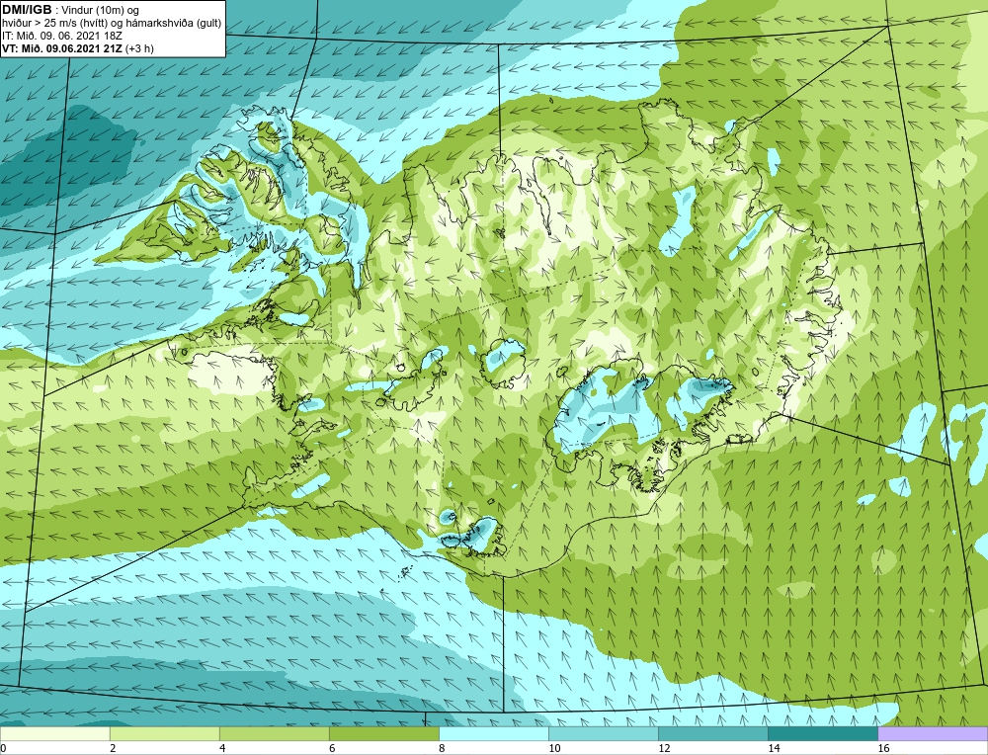
Task: Click the 6–8 m/s dark green legend swatch
Action: pyautogui.click(x=383, y=733)
